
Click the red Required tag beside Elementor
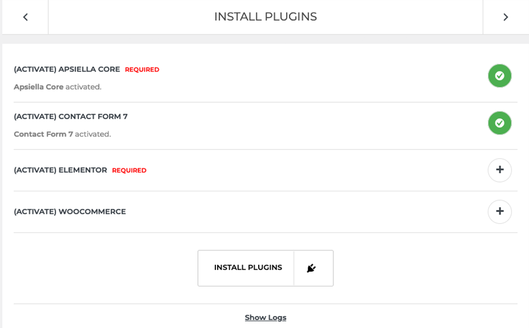129,171
